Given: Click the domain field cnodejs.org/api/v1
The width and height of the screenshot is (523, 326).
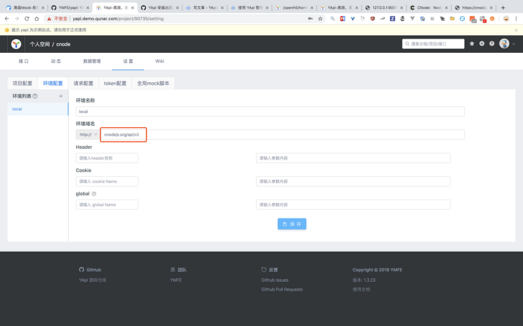Looking at the screenshot, I should (x=282, y=134).
